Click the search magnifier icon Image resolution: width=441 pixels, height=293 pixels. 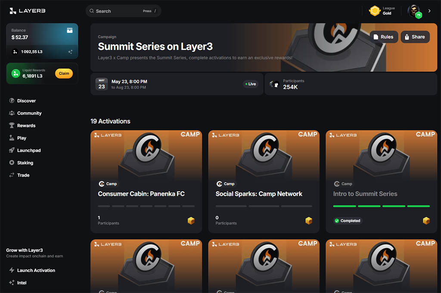click(92, 11)
